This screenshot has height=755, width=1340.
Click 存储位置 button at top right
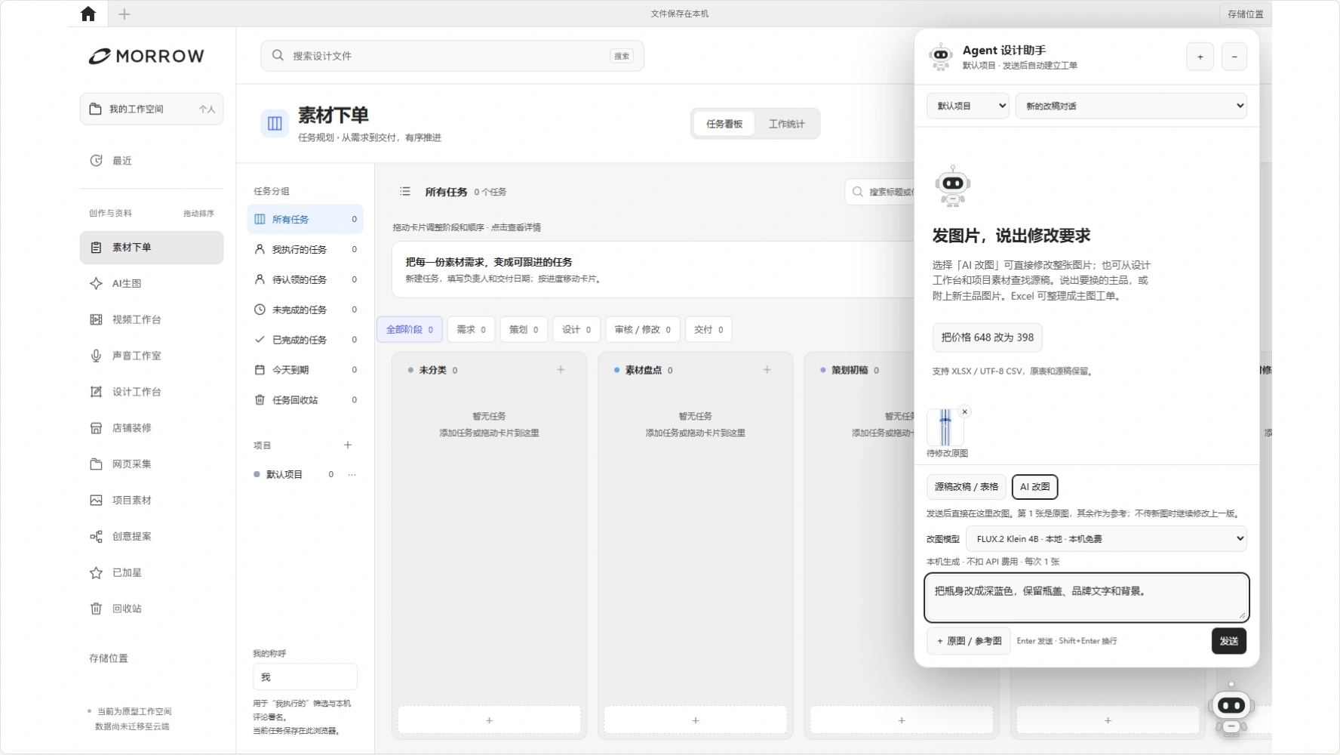1245,14
